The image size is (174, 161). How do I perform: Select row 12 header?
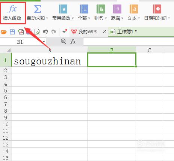(6, 138)
